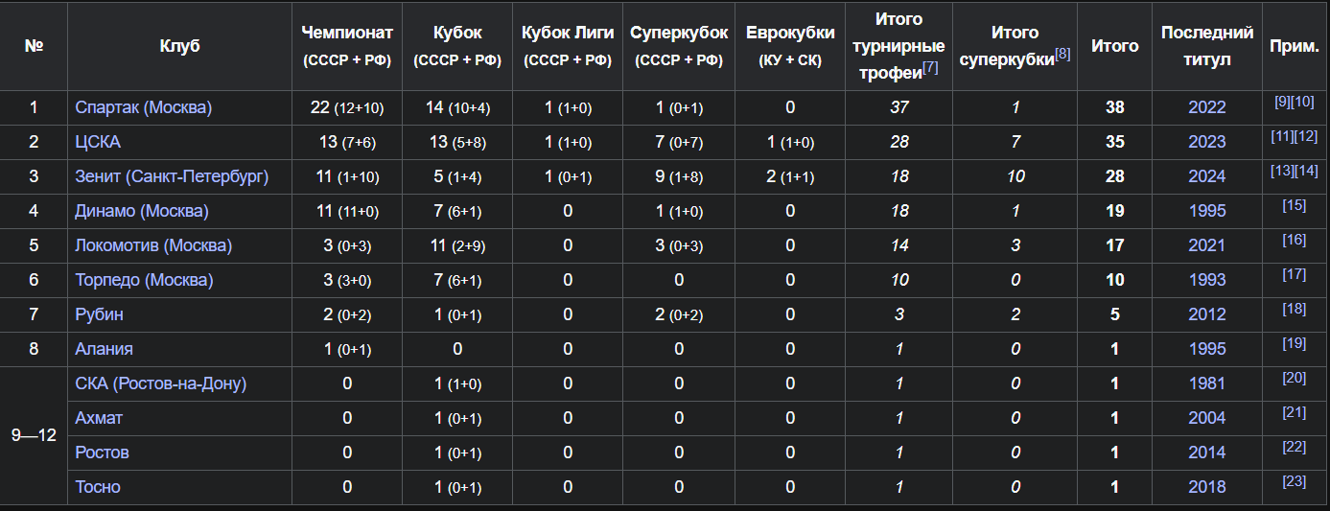Open the 2024 last title year link
The width and height of the screenshot is (1330, 511).
(x=1207, y=176)
